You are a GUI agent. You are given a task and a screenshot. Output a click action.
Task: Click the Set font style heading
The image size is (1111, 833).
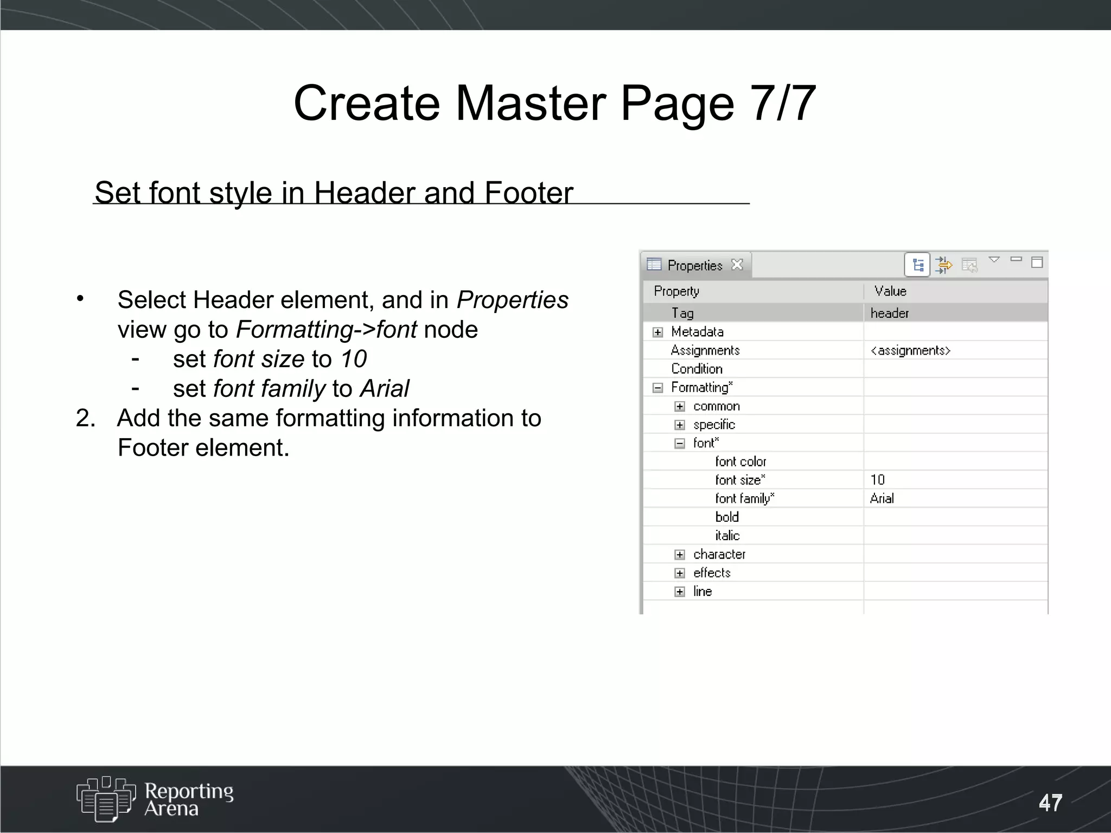pos(334,193)
